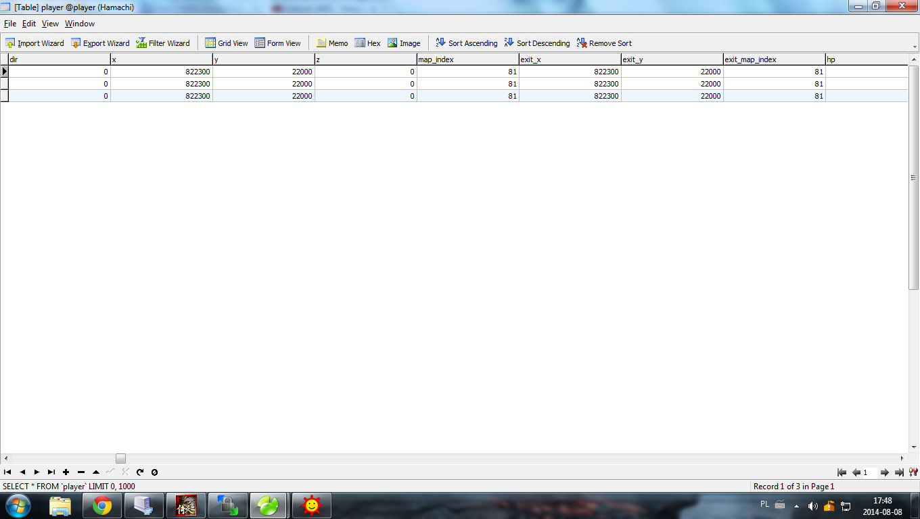Click horizontal scrollbar left arrow
The width and height of the screenshot is (920, 519).
5,458
